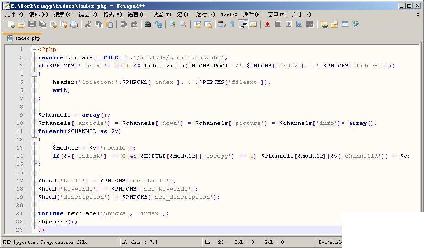Click the Close All documents icon
This screenshot has width=424, height=248.
coord(64,25)
